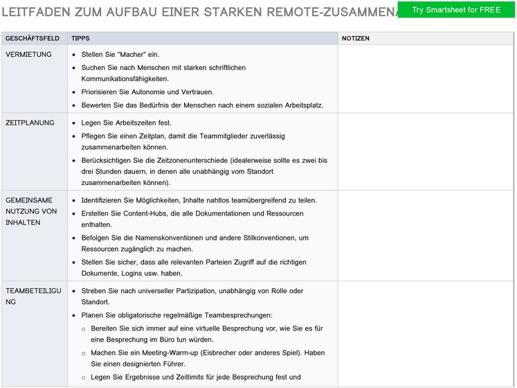
Task: Click tip 'Legen Sie Arbeitszeiten fest.'
Action: (x=126, y=123)
